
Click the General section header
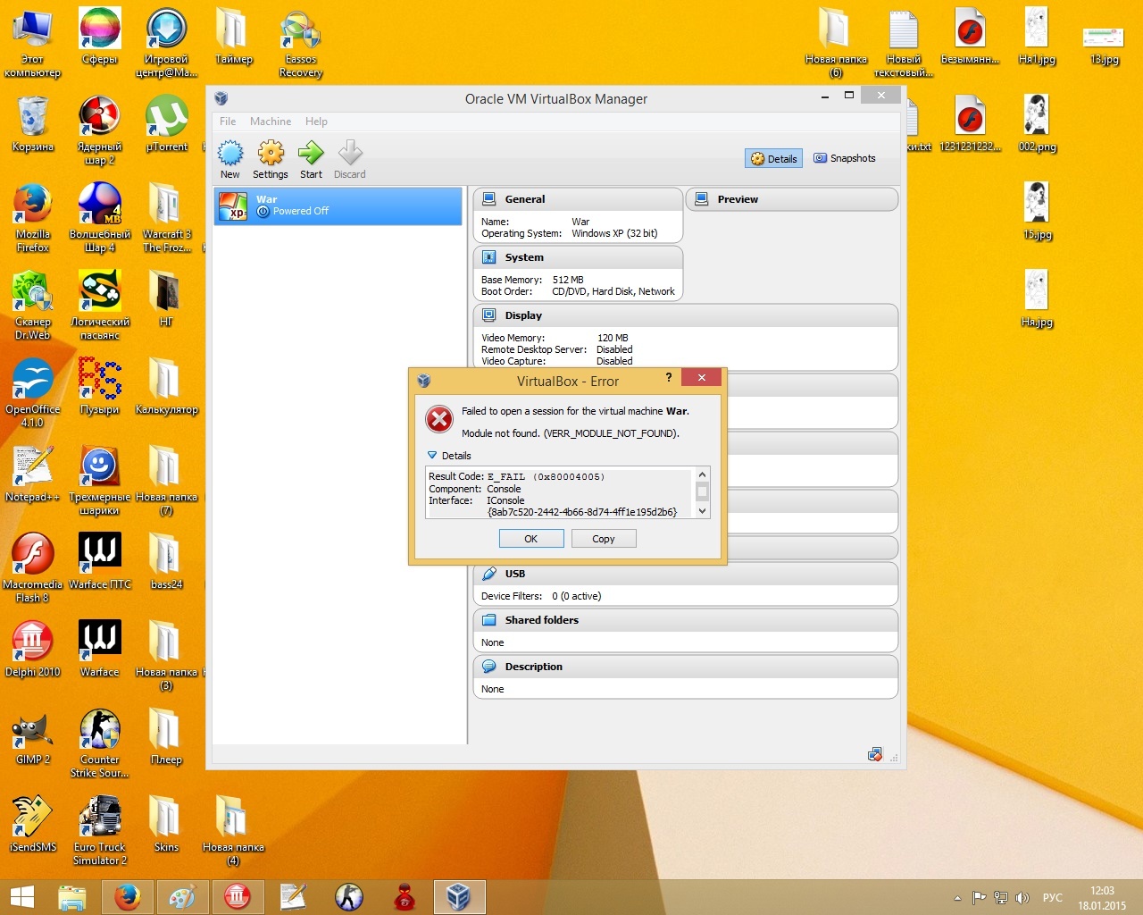tap(578, 199)
